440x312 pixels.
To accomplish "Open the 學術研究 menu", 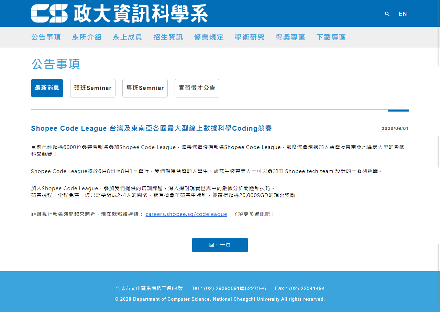I will (250, 37).
